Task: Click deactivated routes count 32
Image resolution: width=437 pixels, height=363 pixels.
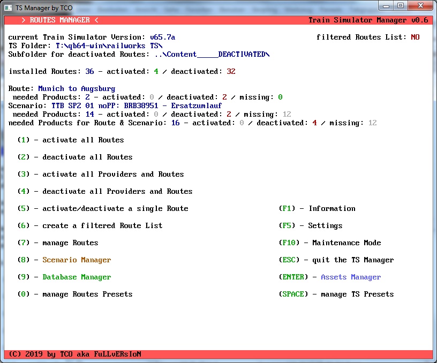Action: click(x=231, y=71)
